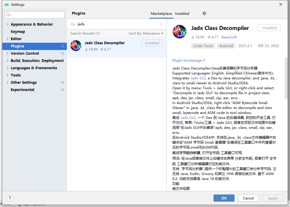Select Plugins settings page

pos(35,46)
